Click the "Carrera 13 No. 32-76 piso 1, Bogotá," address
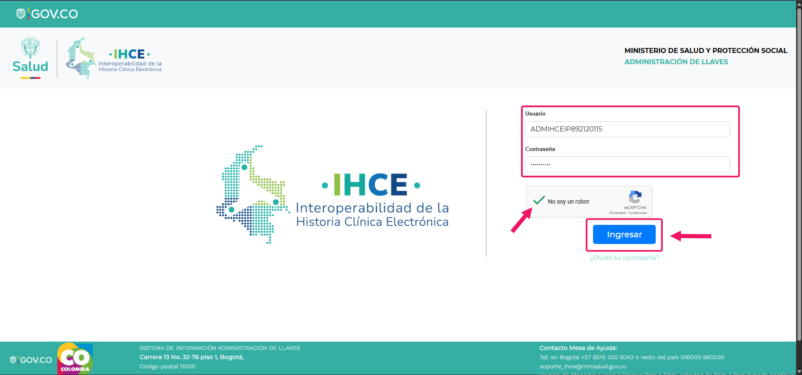The image size is (802, 375). point(192,357)
